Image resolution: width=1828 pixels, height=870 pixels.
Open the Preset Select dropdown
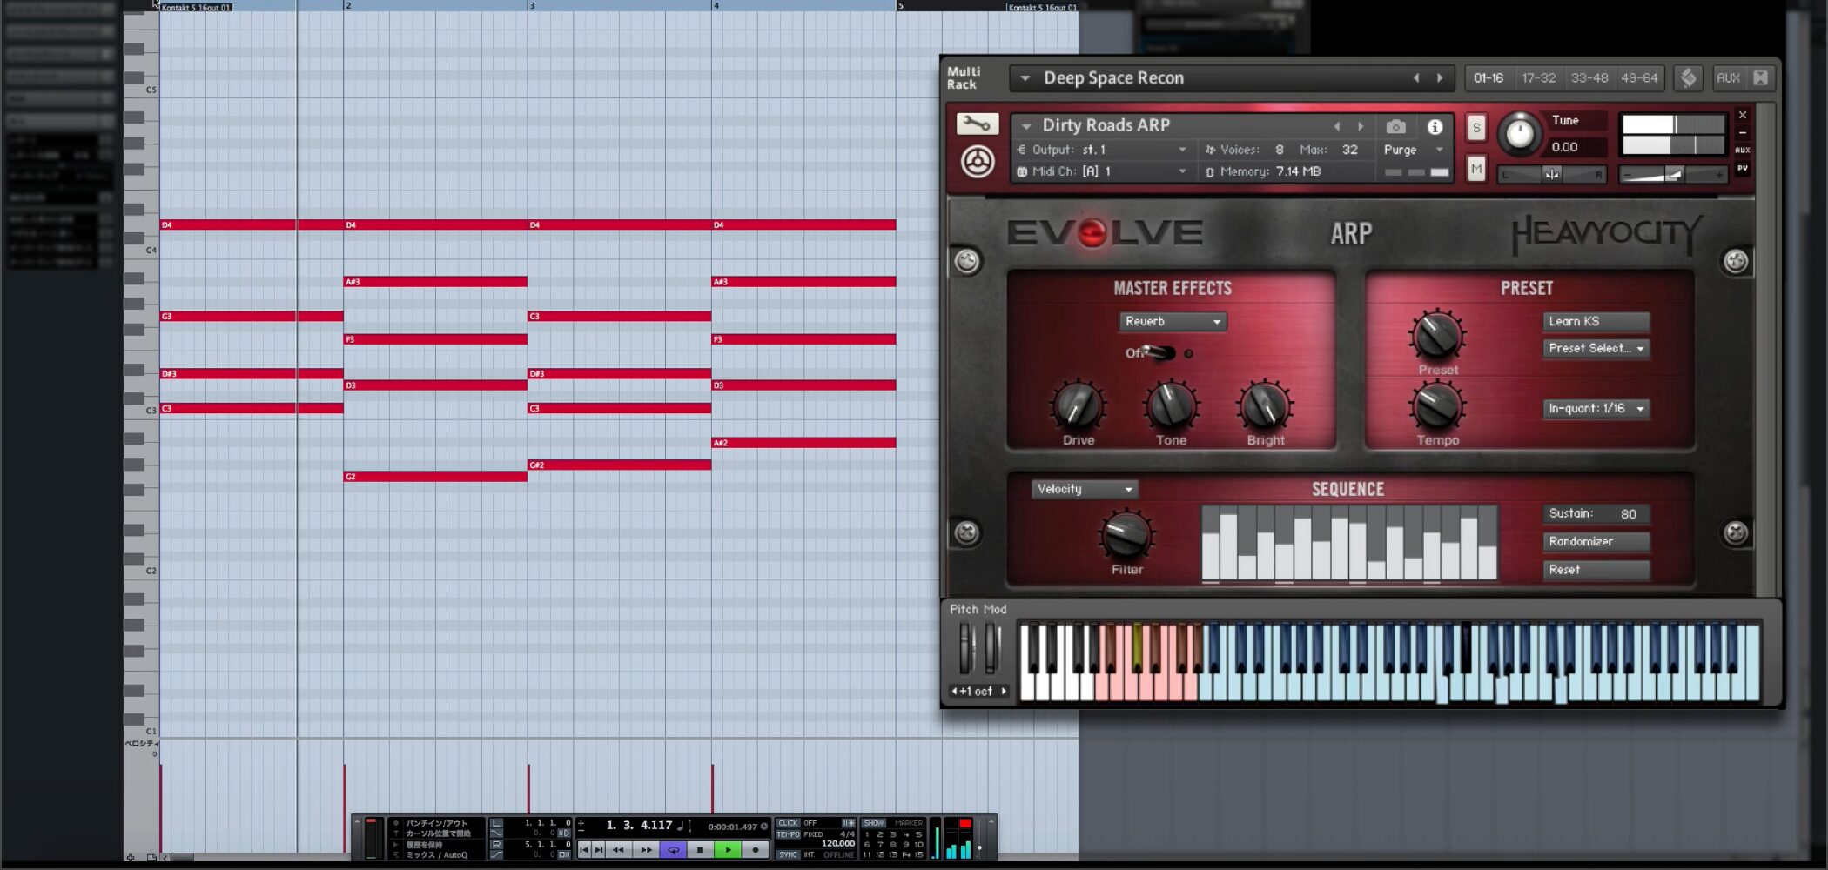click(x=1596, y=348)
